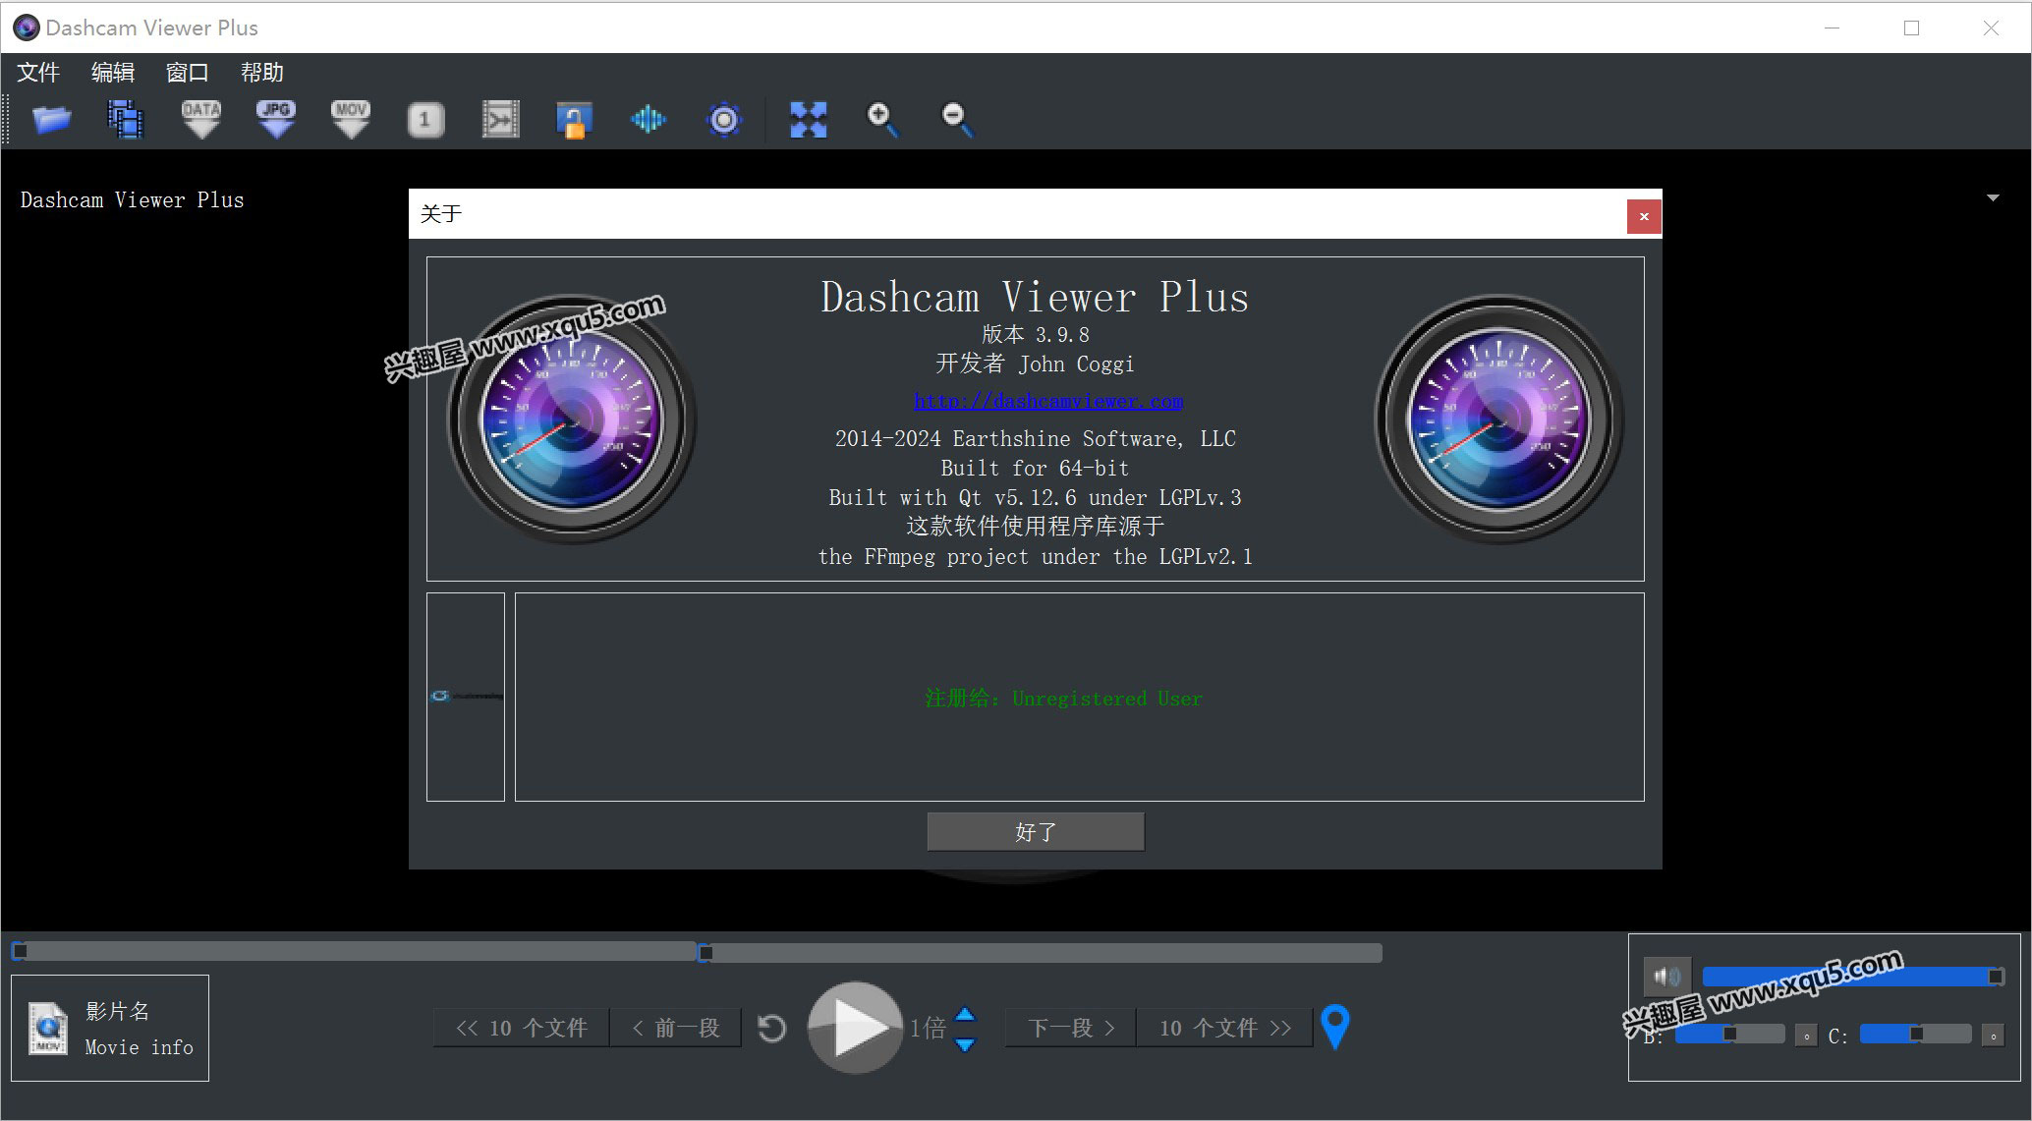Viewport: 2032px width, 1121px height.
Task: Click the left camera lens logo image
Action: 572,420
